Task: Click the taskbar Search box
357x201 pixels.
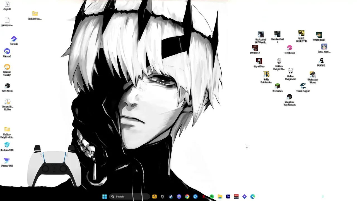Action: pyautogui.click(x=130, y=197)
